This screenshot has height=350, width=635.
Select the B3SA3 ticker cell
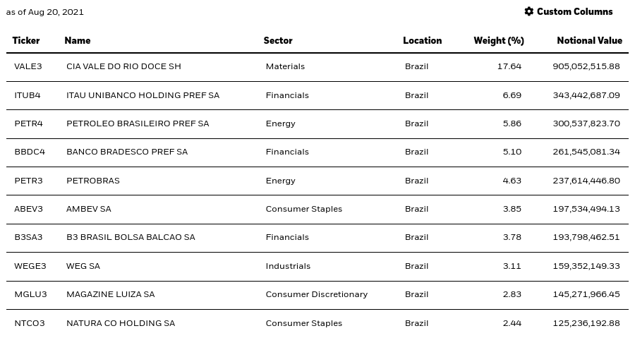click(28, 237)
